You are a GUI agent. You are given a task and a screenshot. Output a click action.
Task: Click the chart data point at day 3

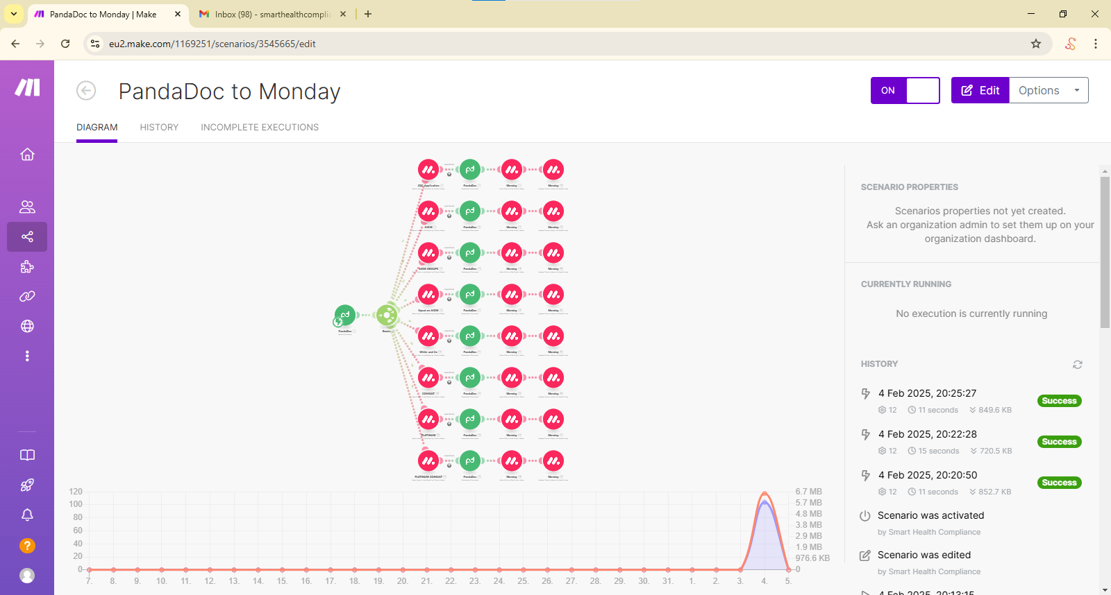click(740, 569)
